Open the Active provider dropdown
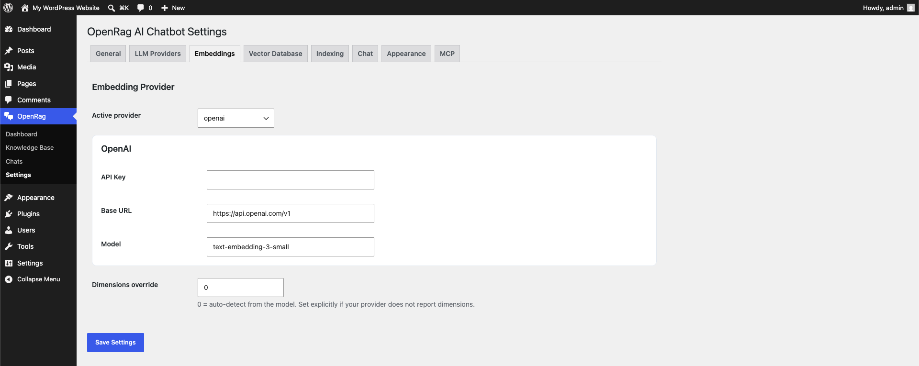Viewport: 919px width, 366px height. (235, 118)
